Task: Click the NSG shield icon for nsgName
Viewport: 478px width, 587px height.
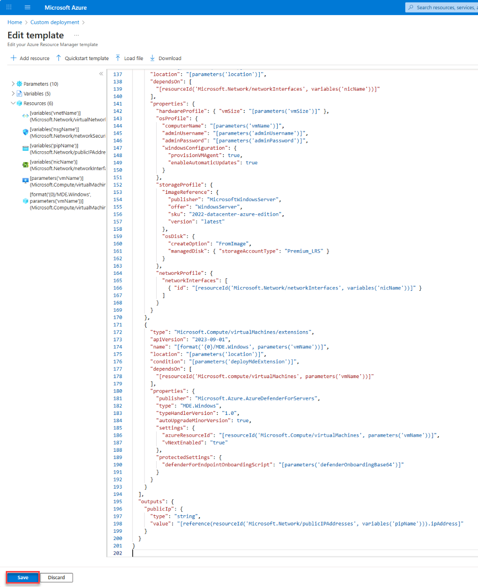Action: pos(25,132)
